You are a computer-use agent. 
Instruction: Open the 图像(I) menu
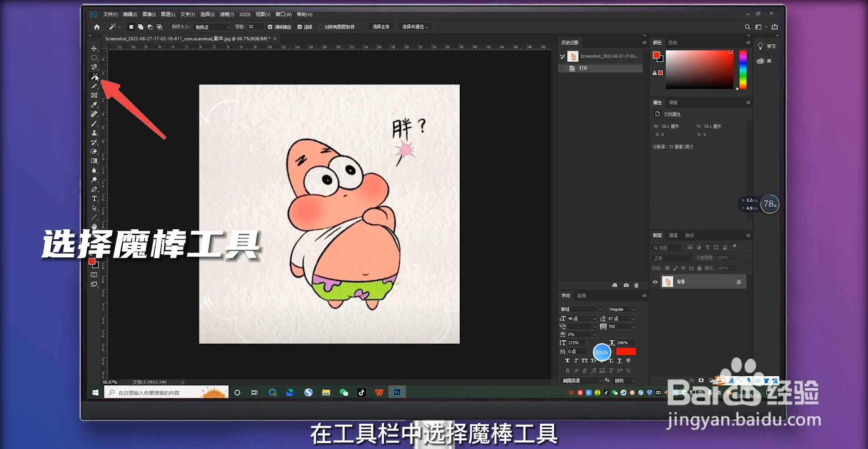pyautogui.click(x=149, y=14)
